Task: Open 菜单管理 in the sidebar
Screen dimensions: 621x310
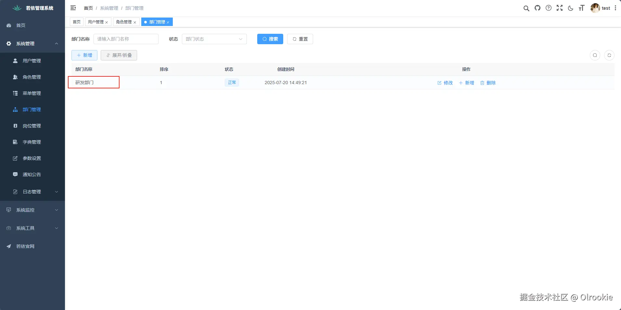Action: pyautogui.click(x=32, y=93)
